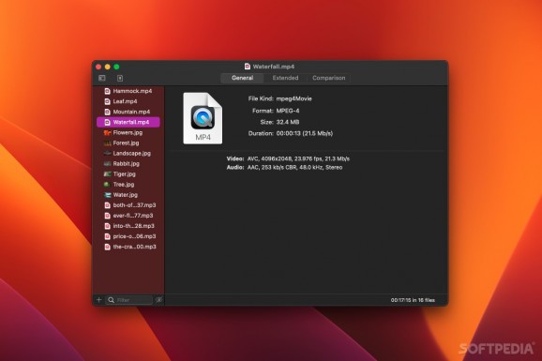The image size is (542, 361).
Task: Maximize the window with green button
Action: tap(116, 67)
